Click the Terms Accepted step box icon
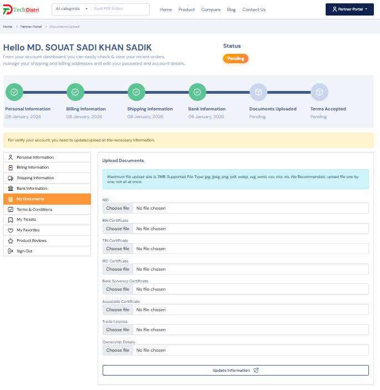The height and width of the screenshot is (390, 380). point(320,92)
